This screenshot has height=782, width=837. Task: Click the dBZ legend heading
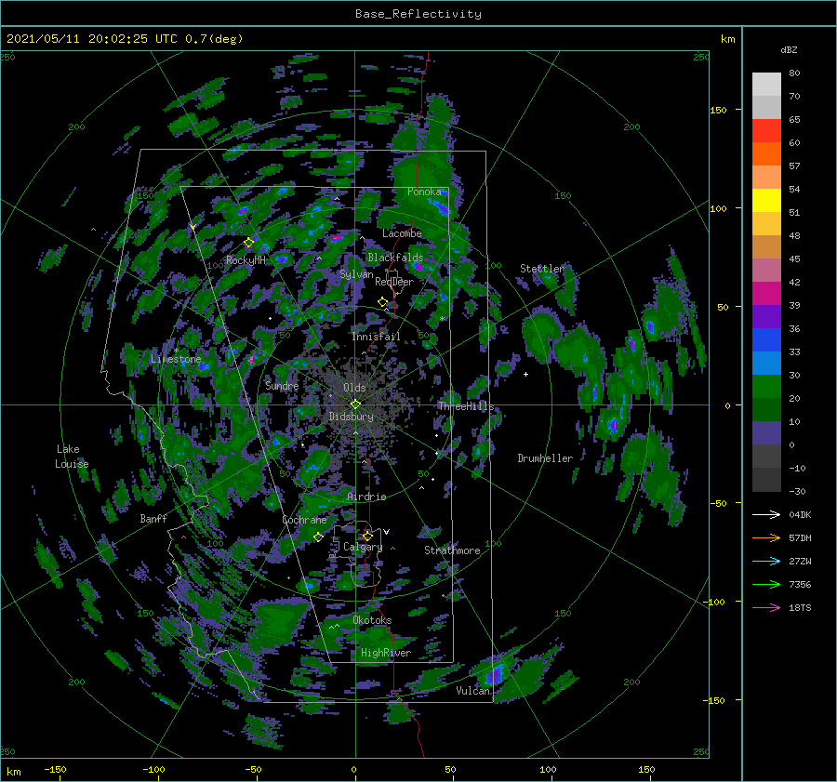(789, 49)
